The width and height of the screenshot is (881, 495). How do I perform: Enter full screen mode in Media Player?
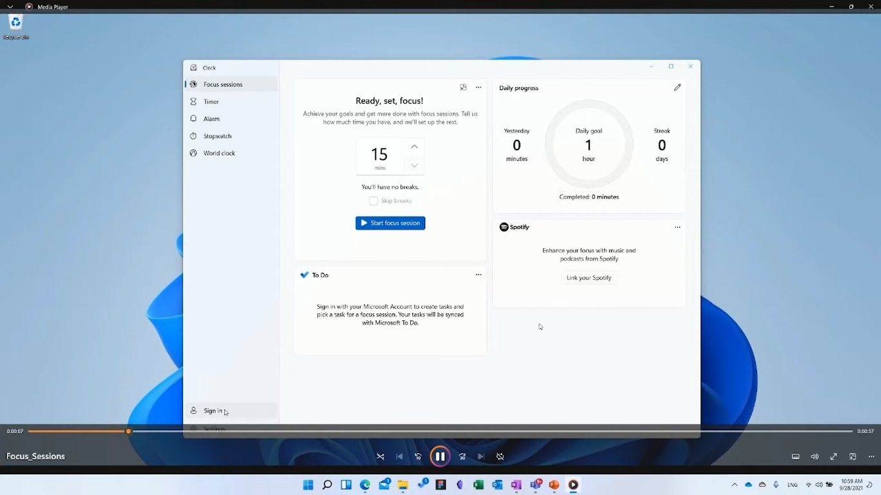pyautogui.click(x=833, y=456)
